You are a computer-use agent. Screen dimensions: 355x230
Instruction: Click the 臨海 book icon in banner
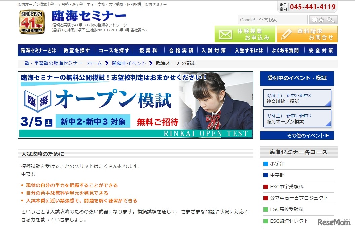click(x=38, y=101)
